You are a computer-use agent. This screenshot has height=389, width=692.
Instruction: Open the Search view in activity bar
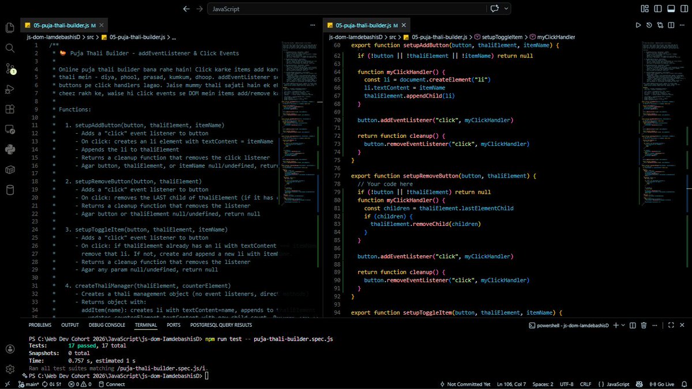click(9, 48)
